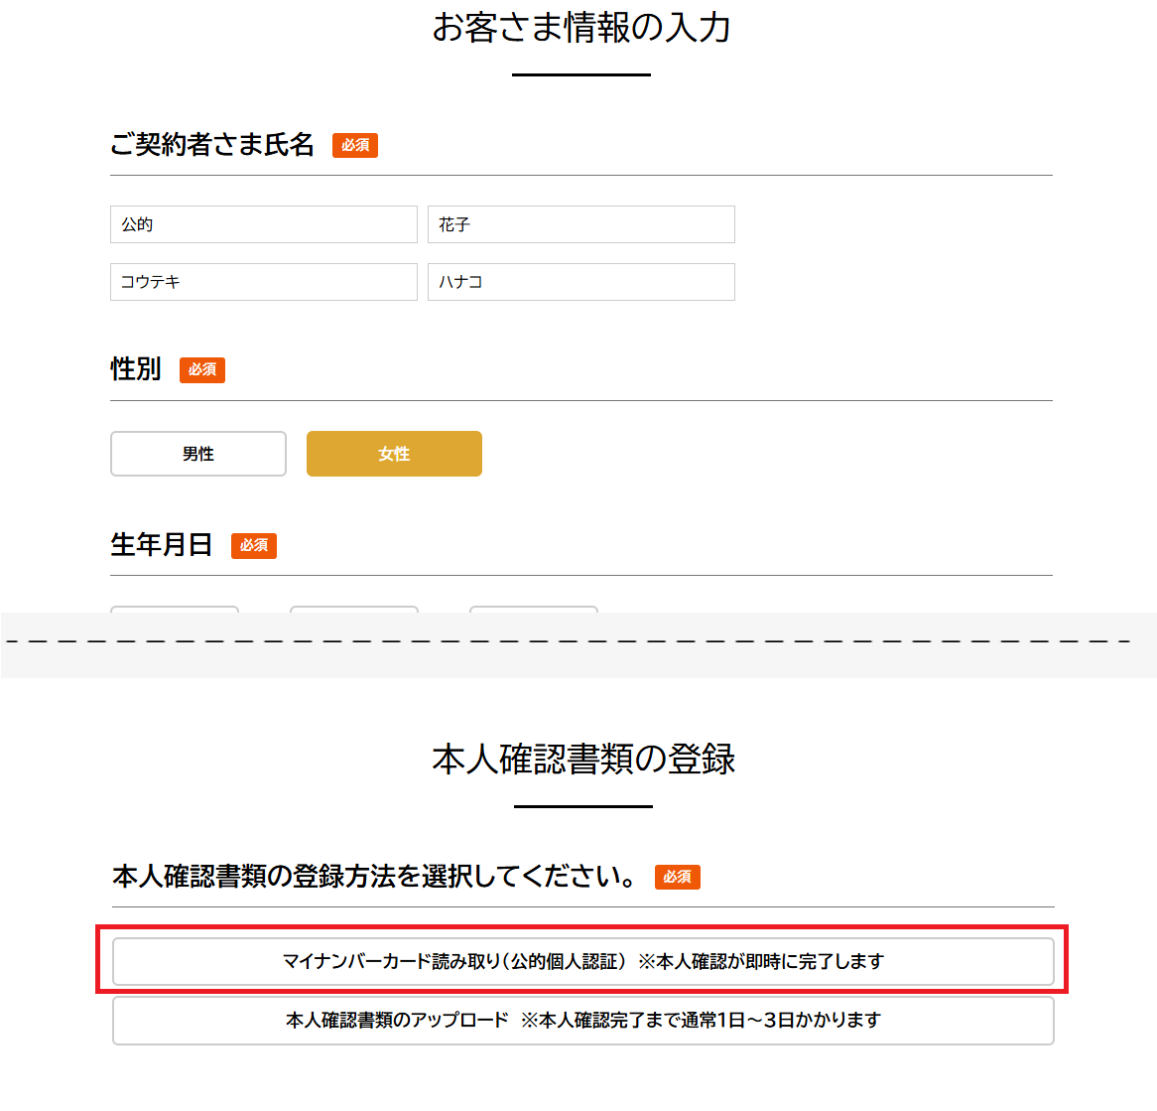Choose 本人確認書類のアップロード option
This screenshot has height=1111, width=1157.
(x=582, y=1021)
